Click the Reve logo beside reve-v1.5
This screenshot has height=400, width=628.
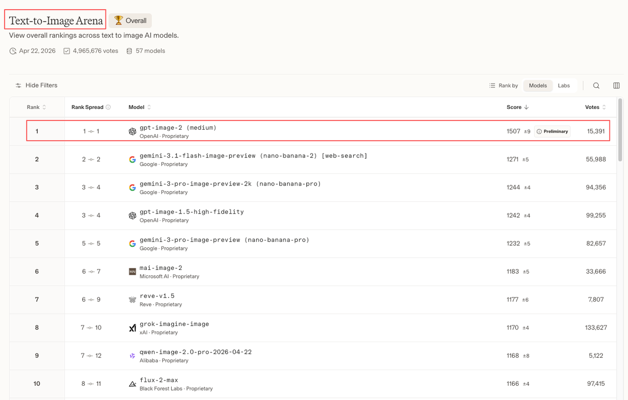132,299
